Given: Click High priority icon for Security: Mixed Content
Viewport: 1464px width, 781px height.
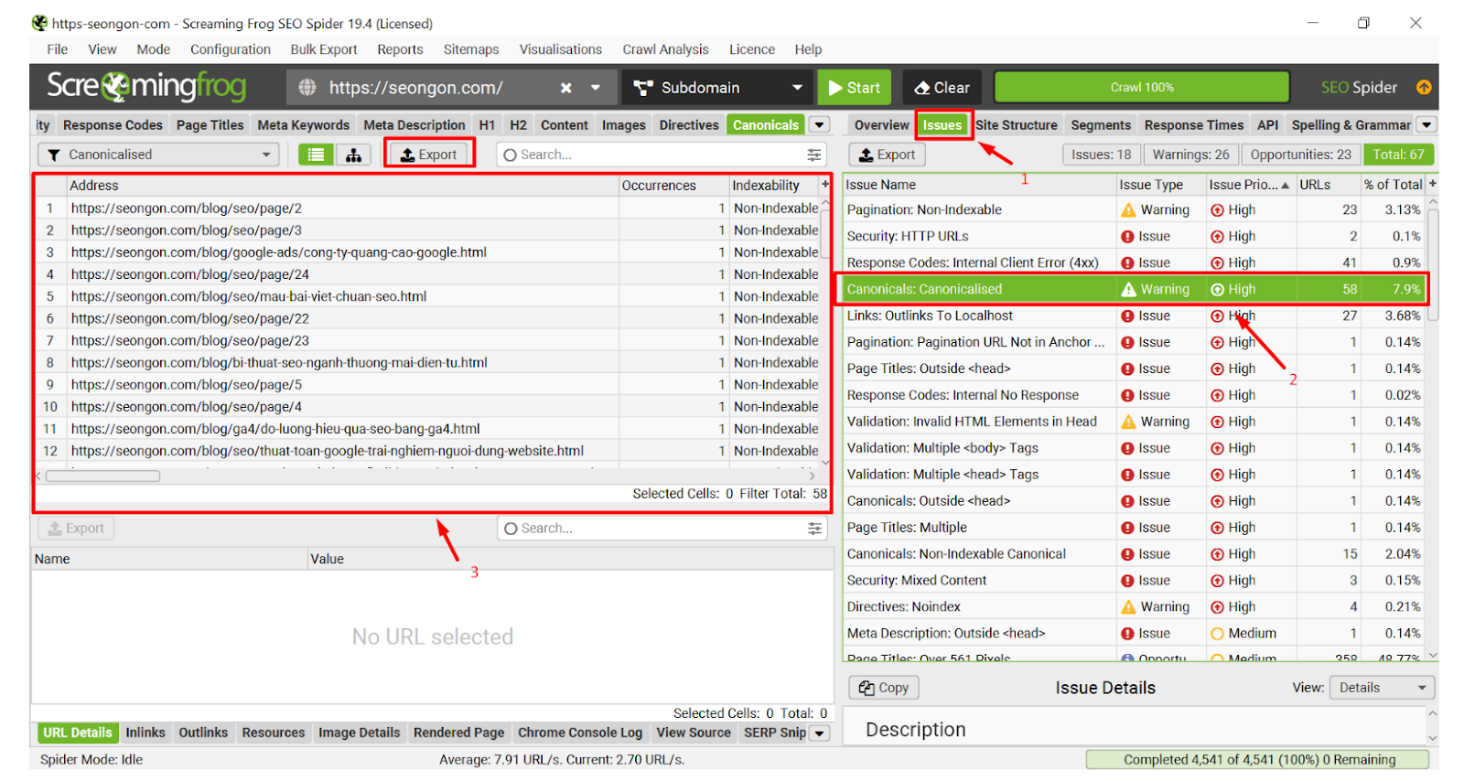Looking at the screenshot, I should (x=1217, y=580).
